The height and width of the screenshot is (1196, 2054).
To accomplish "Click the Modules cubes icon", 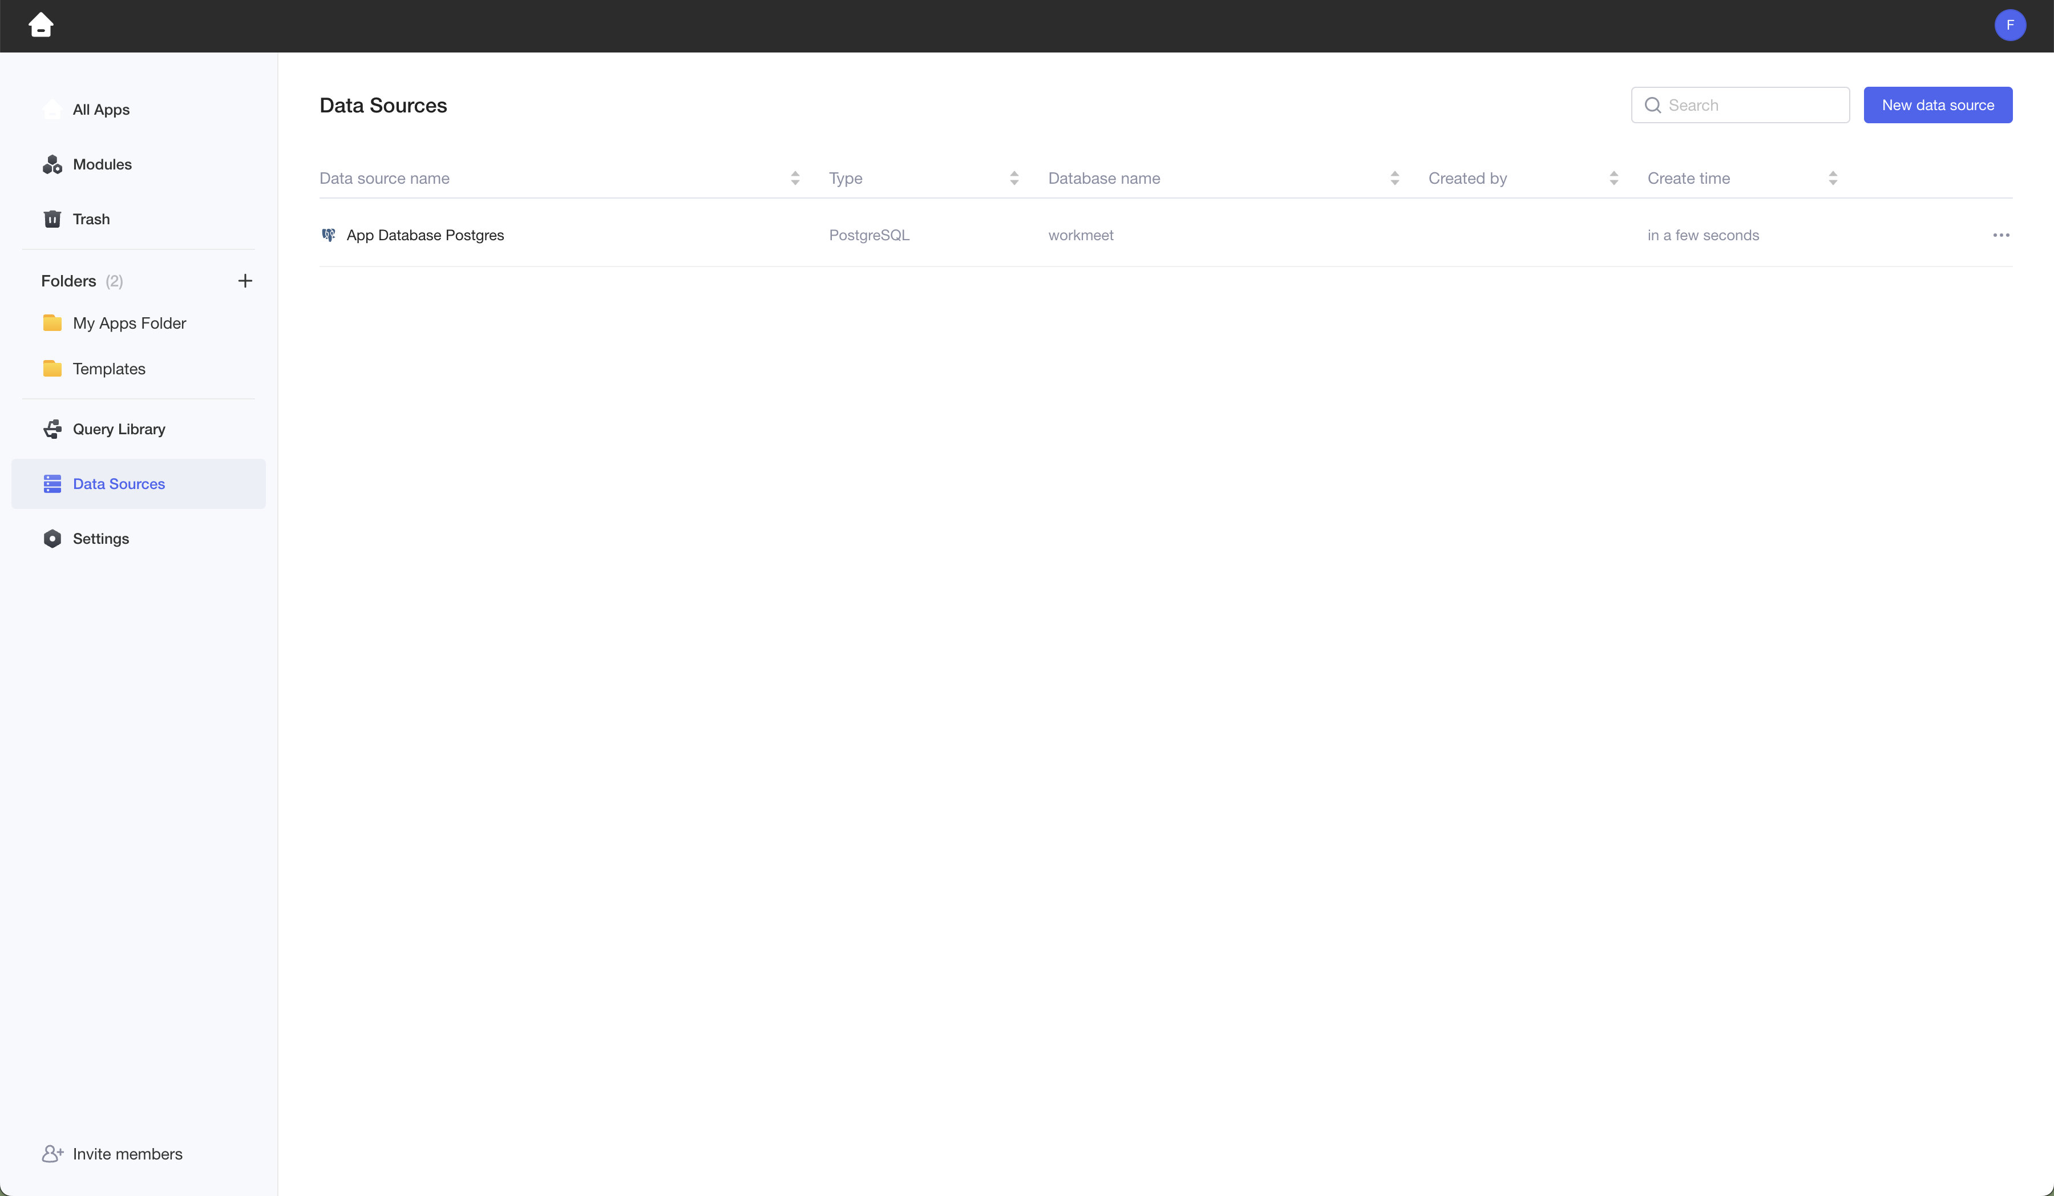I will pyautogui.click(x=52, y=165).
